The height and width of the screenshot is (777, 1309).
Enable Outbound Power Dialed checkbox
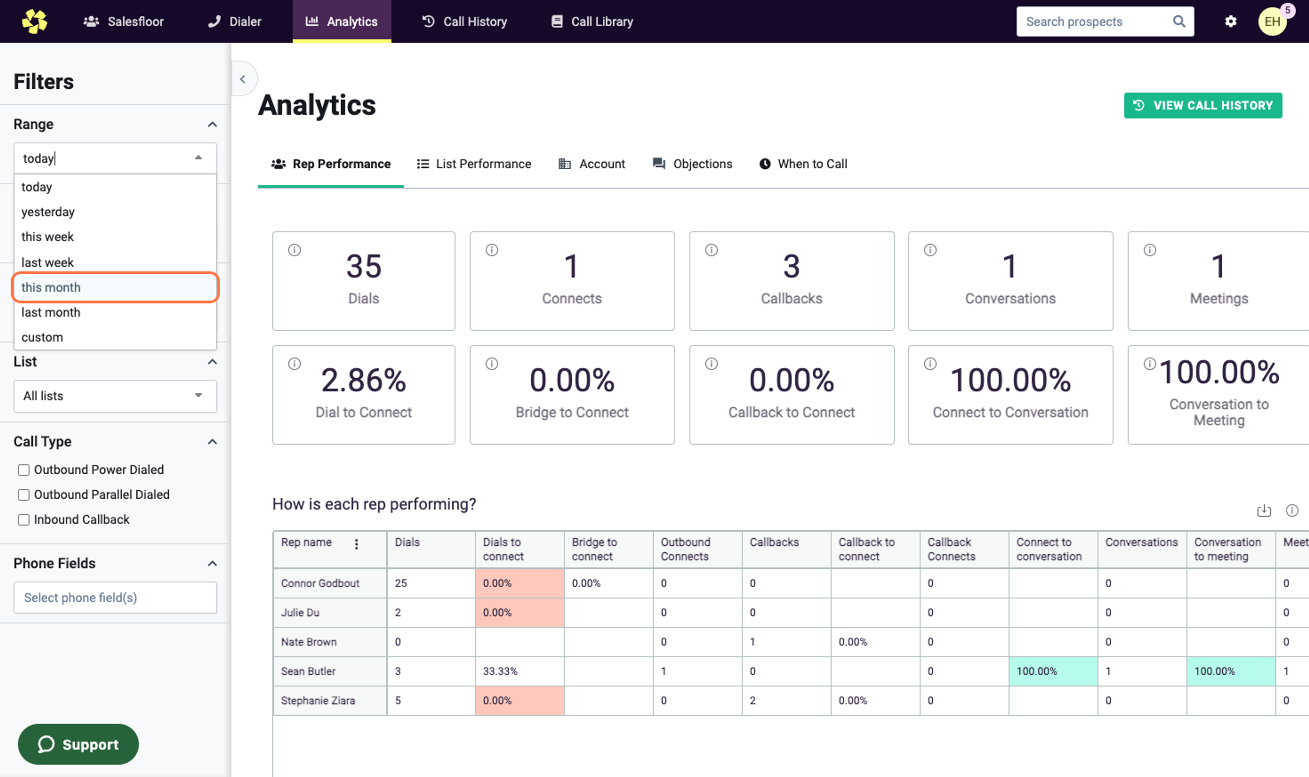[24, 470]
